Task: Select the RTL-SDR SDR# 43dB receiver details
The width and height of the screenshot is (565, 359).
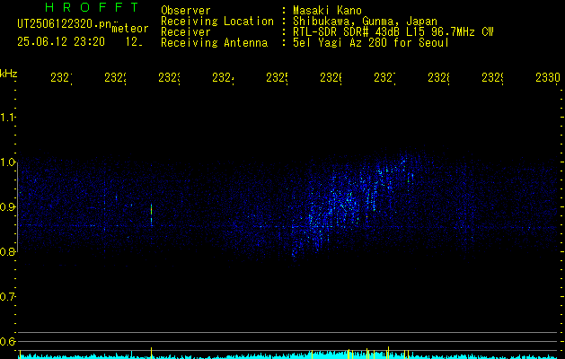Action: coord(393,32)
